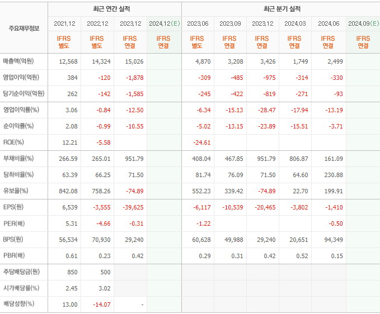
Task: Click the -1,585 net income value
Action: 135,94
